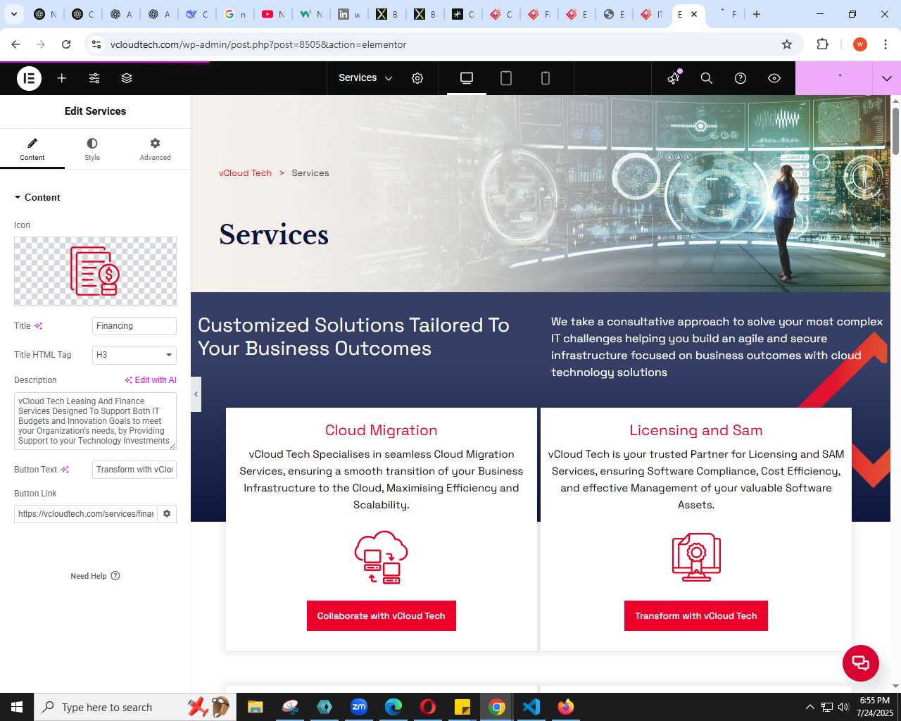Click the Cloud Migration icon image

pos(382,557)
